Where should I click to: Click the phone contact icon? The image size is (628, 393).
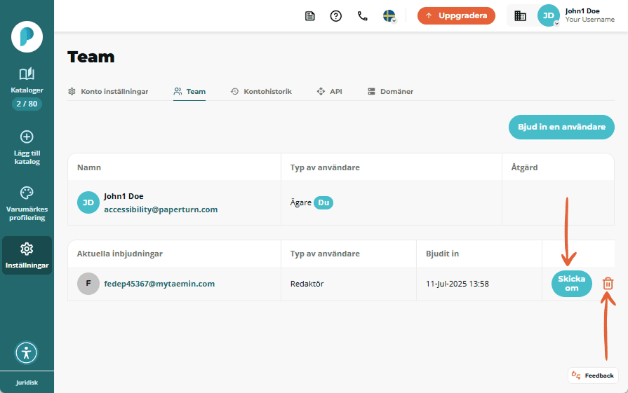[x=363, y=16]
